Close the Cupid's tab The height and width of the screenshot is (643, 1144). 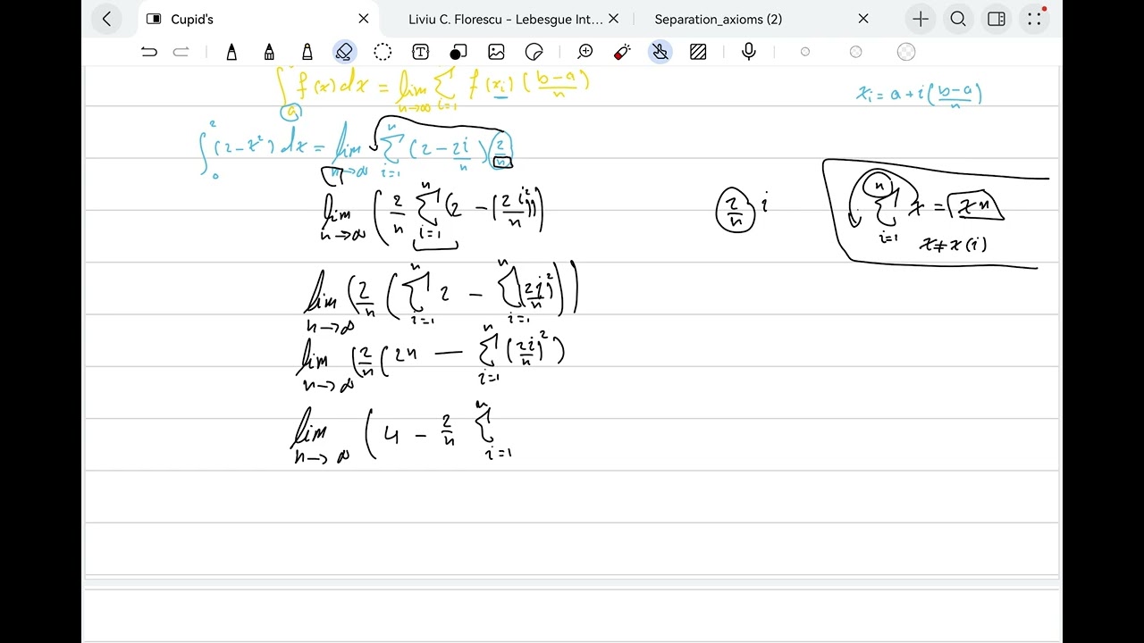pos(364,19)
